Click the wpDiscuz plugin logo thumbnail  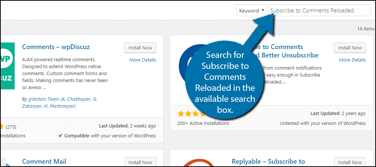(x=7, y=66)
